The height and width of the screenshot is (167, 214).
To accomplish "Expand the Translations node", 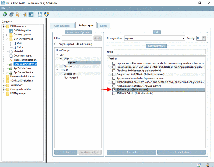I will click(3, 85).
